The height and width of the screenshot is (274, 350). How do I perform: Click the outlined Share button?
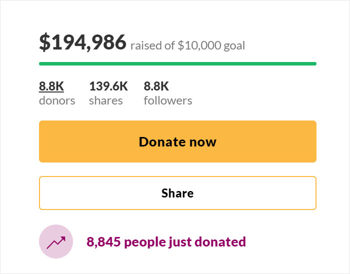(177, 193)
